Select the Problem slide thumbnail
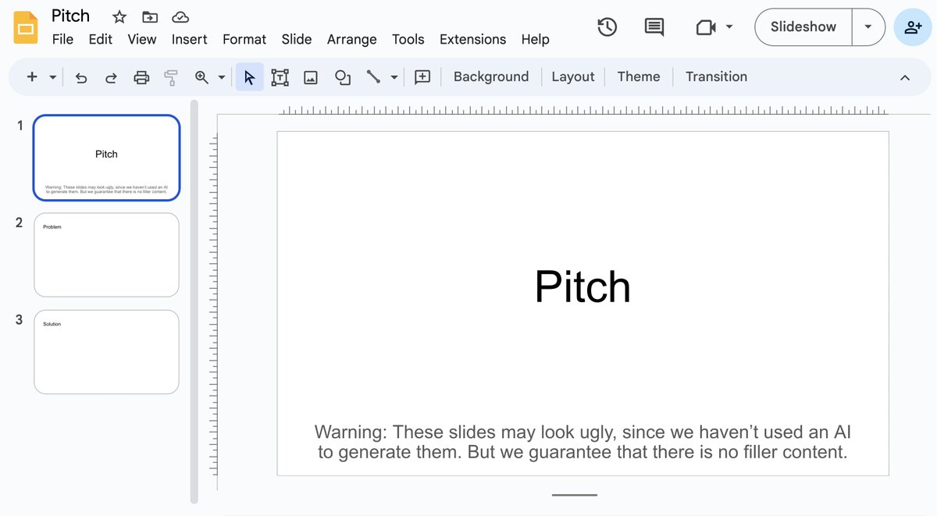The width and height of the screenshot is (937, 516). tap(106, 254)
